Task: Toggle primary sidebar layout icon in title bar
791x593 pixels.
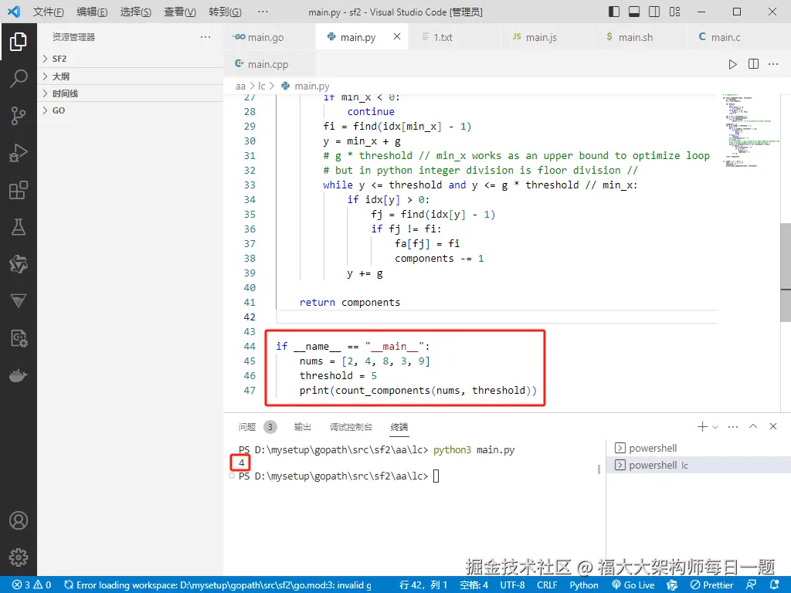Action: point(613,12)
